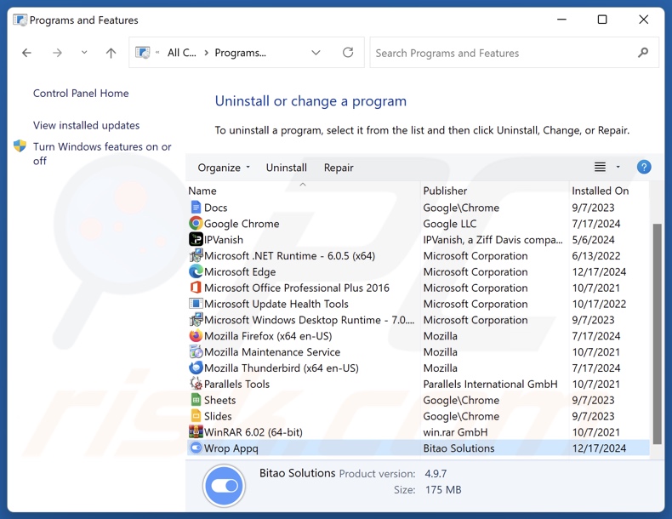Viewport: 672px width, 519px height.
Task: Click the large Wrop Appq details icon
Action: (225, 486)
